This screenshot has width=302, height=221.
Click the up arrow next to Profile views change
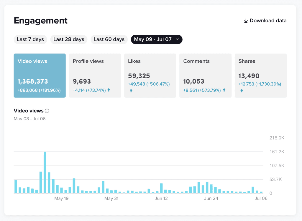click(109, 90)
